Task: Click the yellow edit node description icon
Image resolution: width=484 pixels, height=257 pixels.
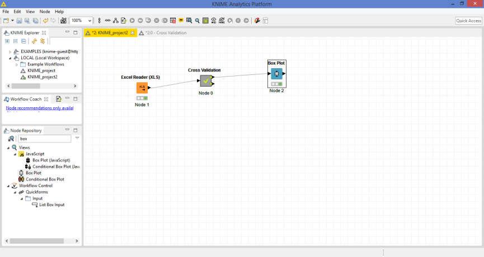Action: coord(181,20)
